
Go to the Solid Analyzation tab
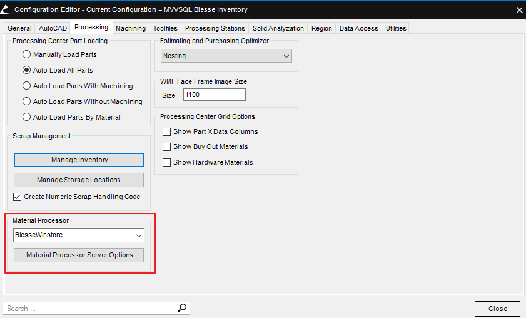pyautogui.click(x=278, y=28)
